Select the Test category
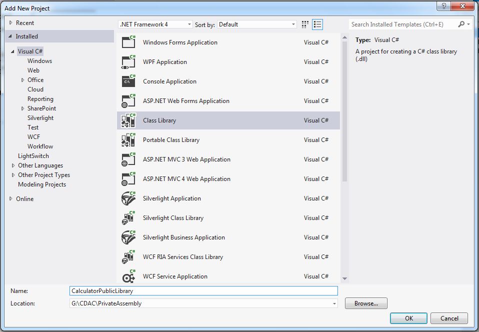The width and height of the screenshot is (479, 332). (33, 127)
